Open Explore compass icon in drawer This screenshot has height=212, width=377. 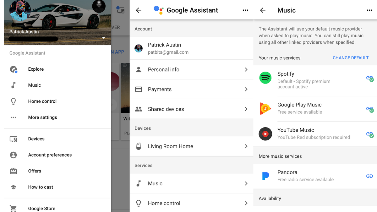tap(14, 69)
